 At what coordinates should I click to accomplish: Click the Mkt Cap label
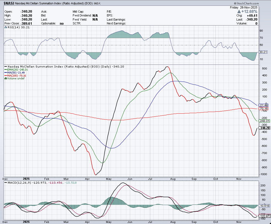pyautogui.click(x=78, y=12)
